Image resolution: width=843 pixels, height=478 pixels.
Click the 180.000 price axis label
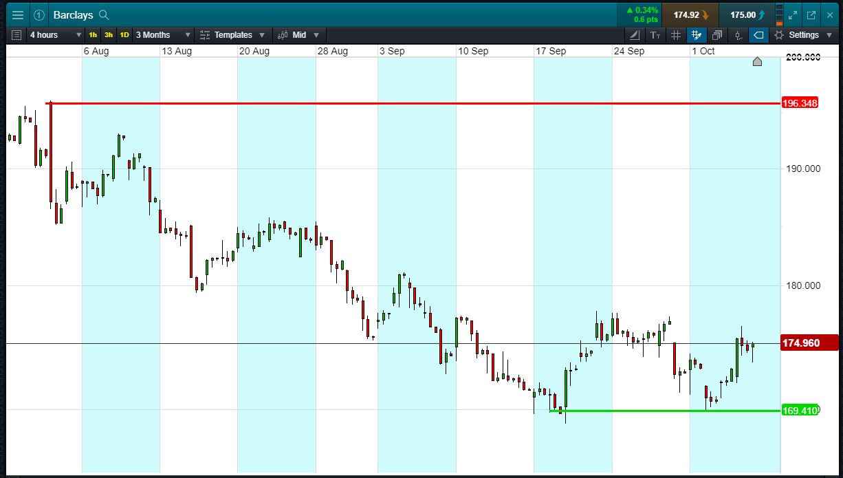802,285
